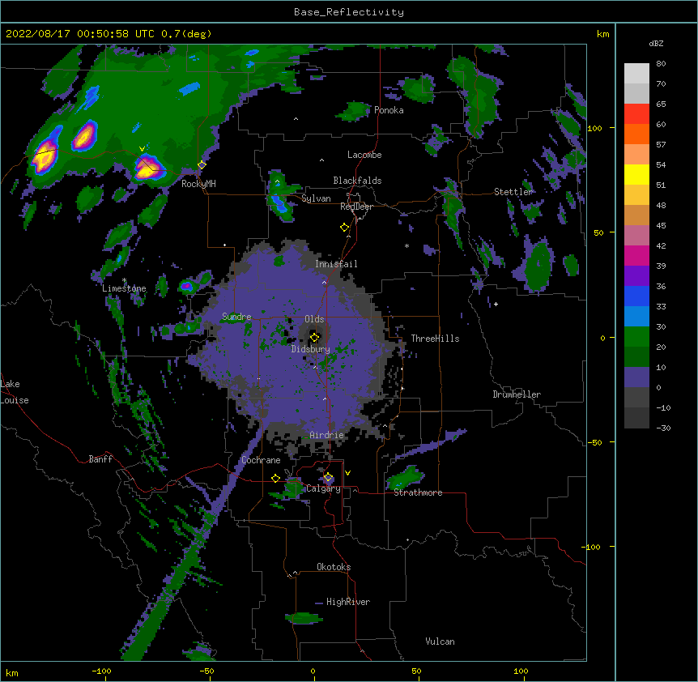The image size is (698, 682).
Task: Select the HighRiver label
Action: [x=348, y=602]
